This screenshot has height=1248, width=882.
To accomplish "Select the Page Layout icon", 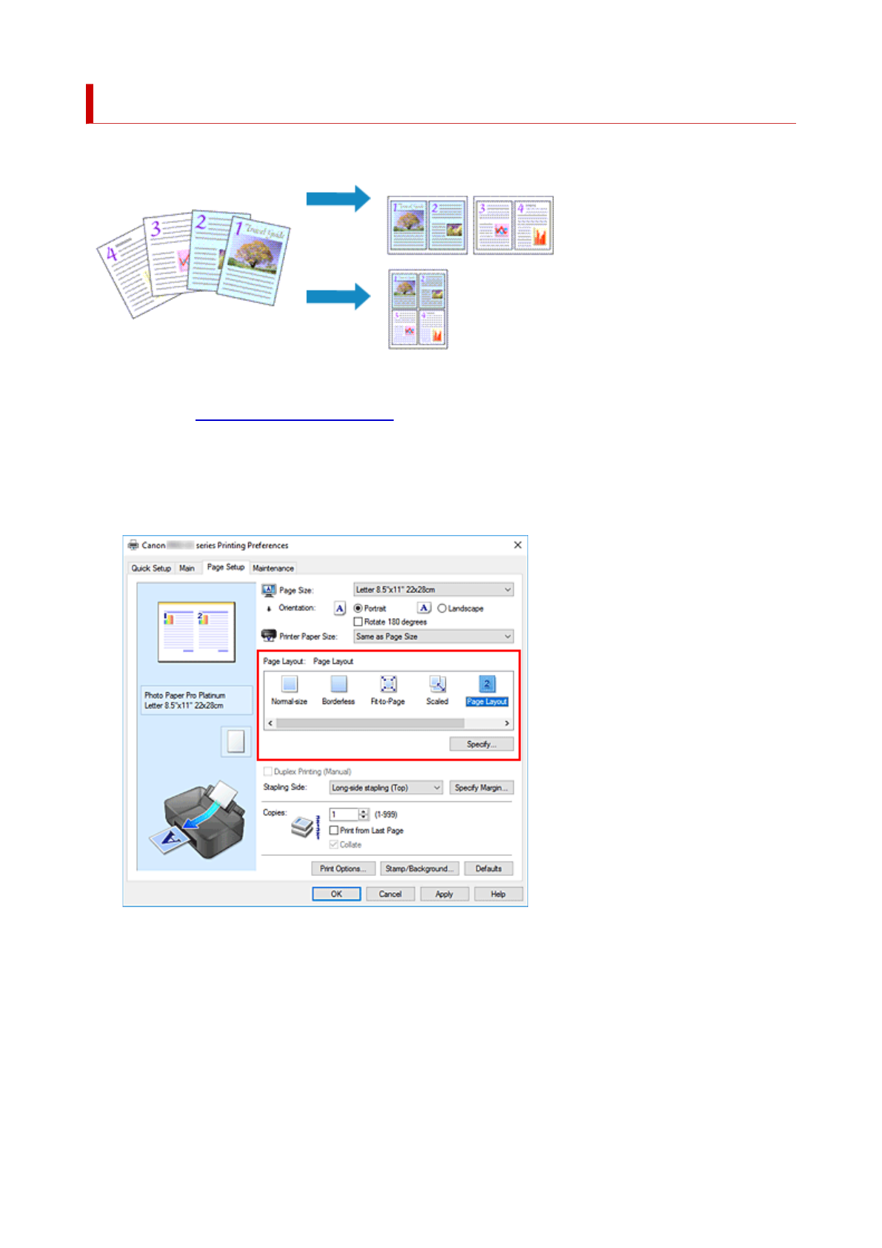I will click(487, 684).
